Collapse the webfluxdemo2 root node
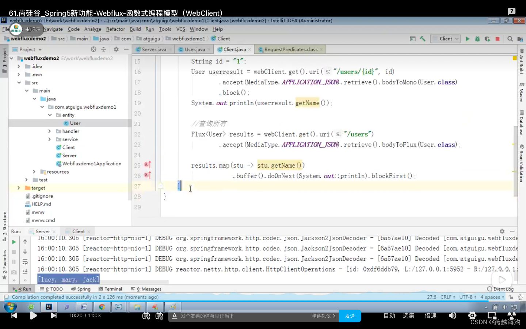 tap(12, 58)
